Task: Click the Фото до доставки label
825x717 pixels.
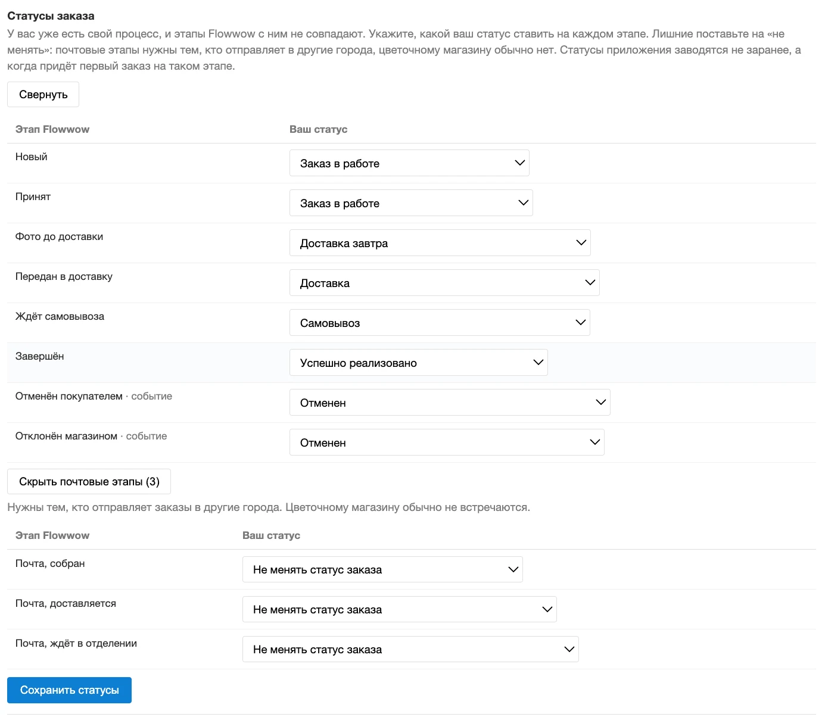Action: tap(59, 236)
